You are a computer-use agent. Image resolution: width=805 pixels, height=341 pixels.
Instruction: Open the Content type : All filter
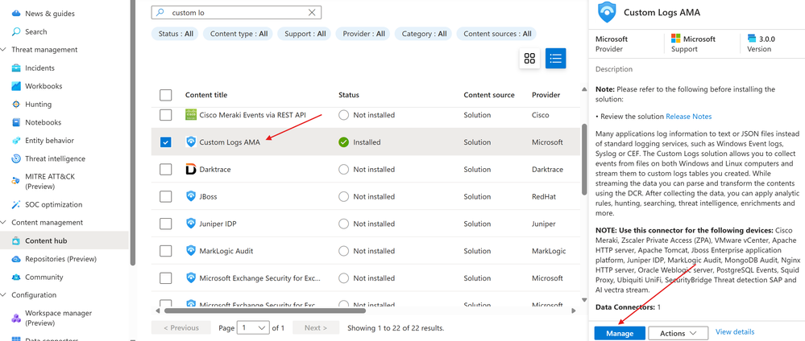click(239, 34)
